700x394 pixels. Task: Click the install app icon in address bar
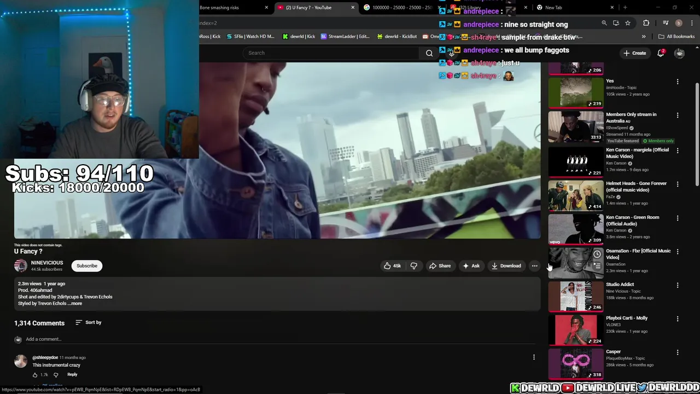click(x=616, y=23)
